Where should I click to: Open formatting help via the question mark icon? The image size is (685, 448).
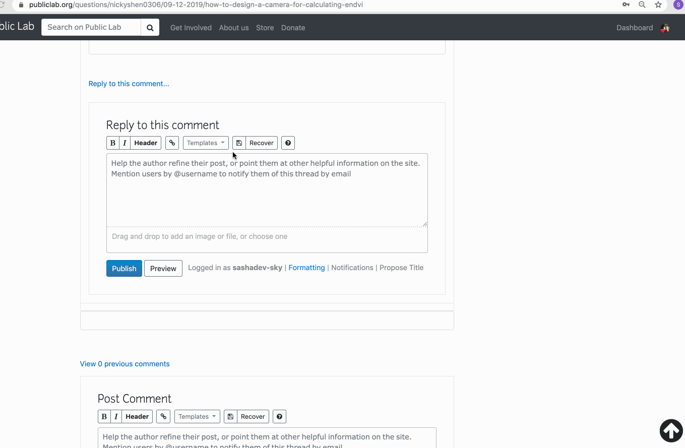pyautogui.click(x=288, y=143)
